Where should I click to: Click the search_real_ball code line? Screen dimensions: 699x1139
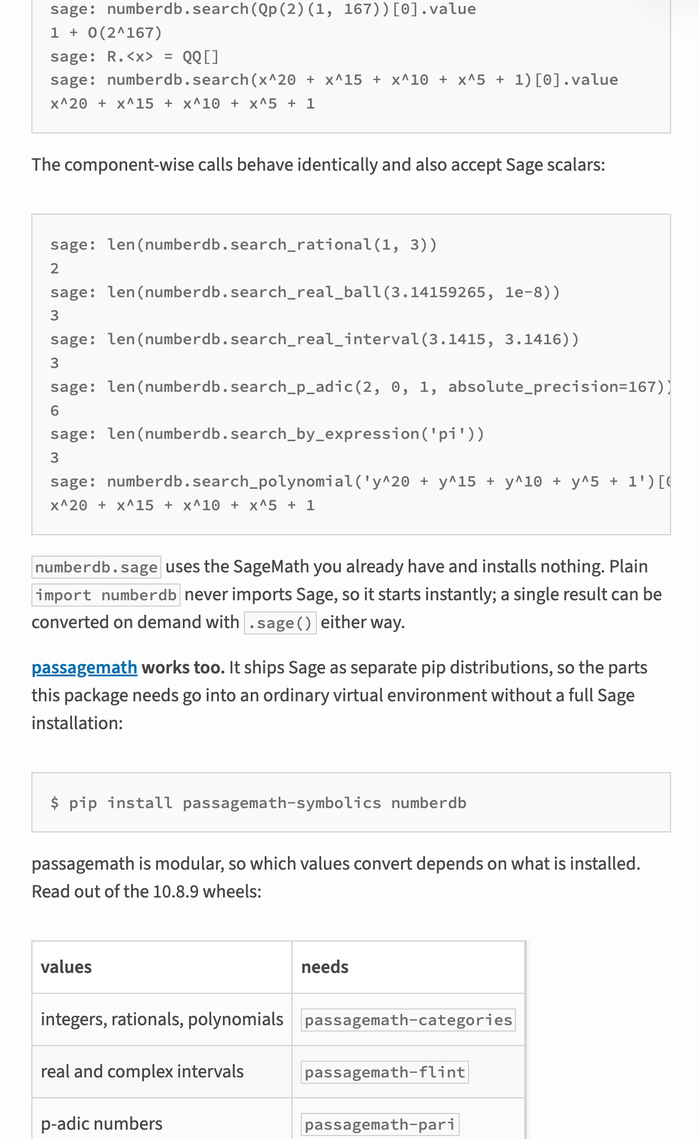tap(305, 292)
